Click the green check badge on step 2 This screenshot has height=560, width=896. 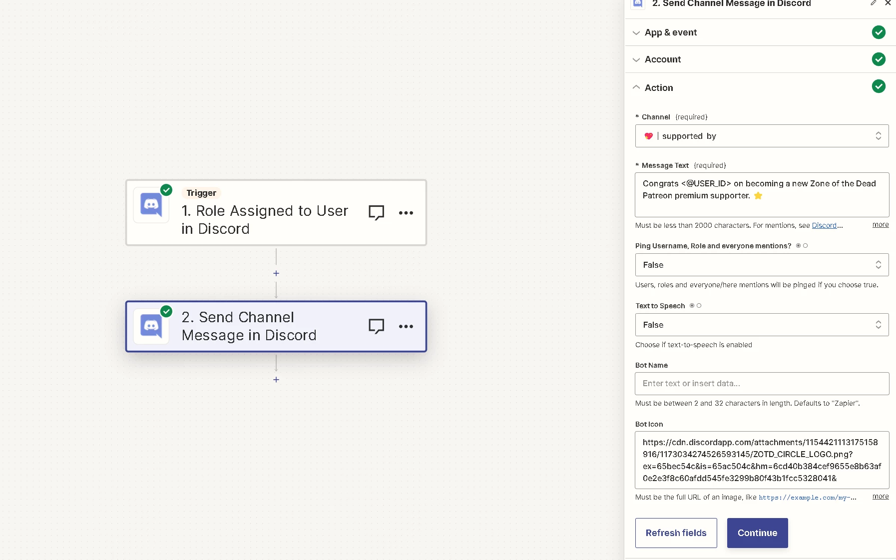click(x=166, y=311)
